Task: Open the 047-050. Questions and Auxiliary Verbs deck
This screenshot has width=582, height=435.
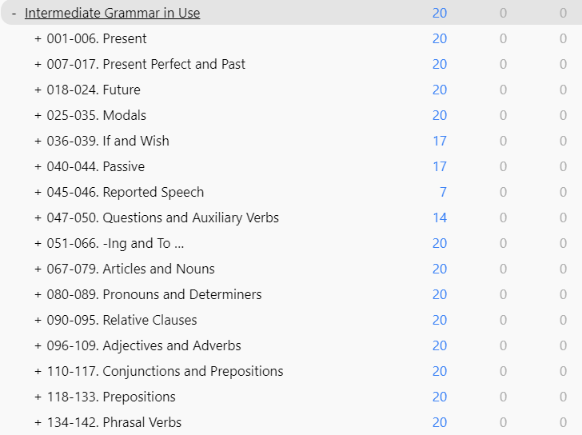Action: tap(162, 217)
